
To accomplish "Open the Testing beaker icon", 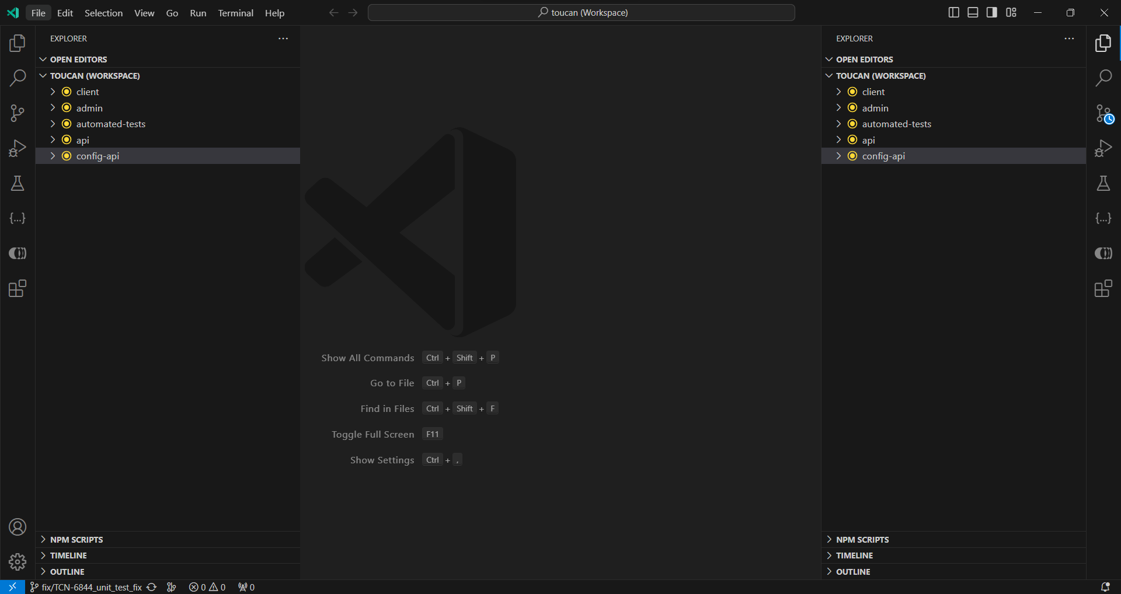I will click(x=18, y=183).
